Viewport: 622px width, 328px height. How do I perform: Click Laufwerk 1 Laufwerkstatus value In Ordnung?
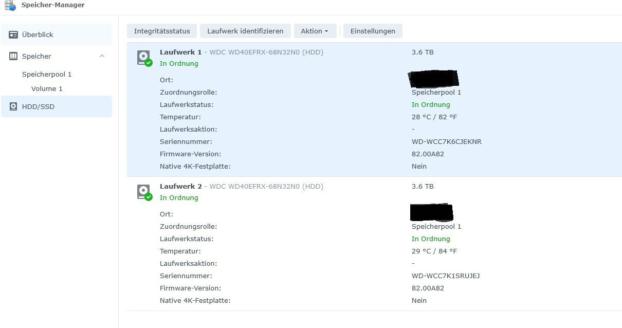(x=431, y=104)
